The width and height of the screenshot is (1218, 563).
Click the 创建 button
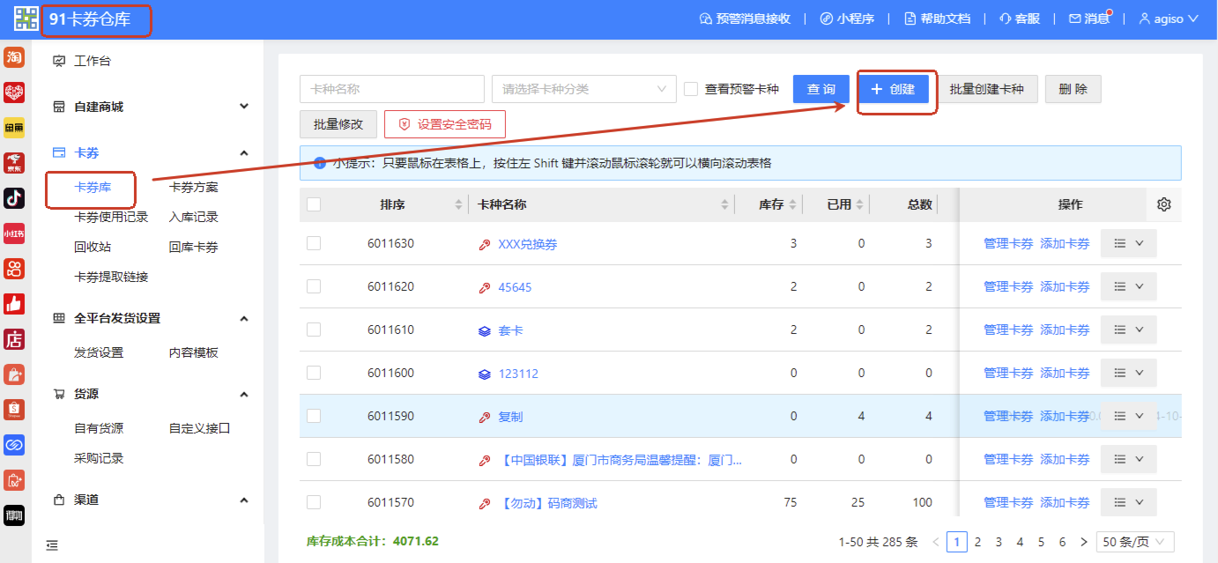point(894,89)
